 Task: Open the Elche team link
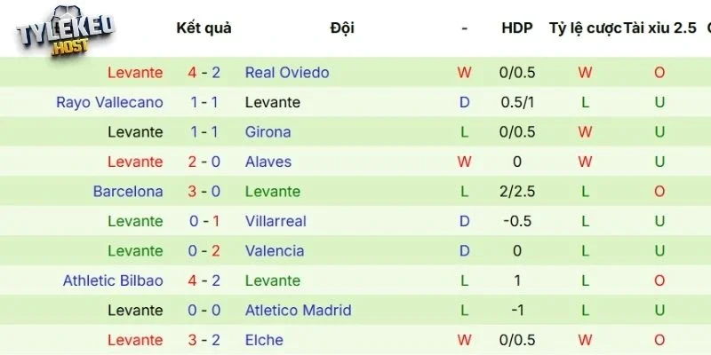(264, 340)
